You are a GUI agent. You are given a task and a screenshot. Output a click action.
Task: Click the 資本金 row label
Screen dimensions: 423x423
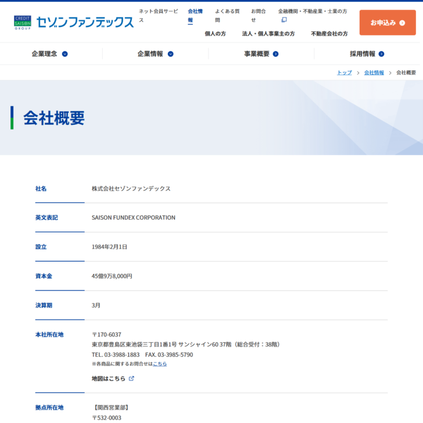pos(44,276)
